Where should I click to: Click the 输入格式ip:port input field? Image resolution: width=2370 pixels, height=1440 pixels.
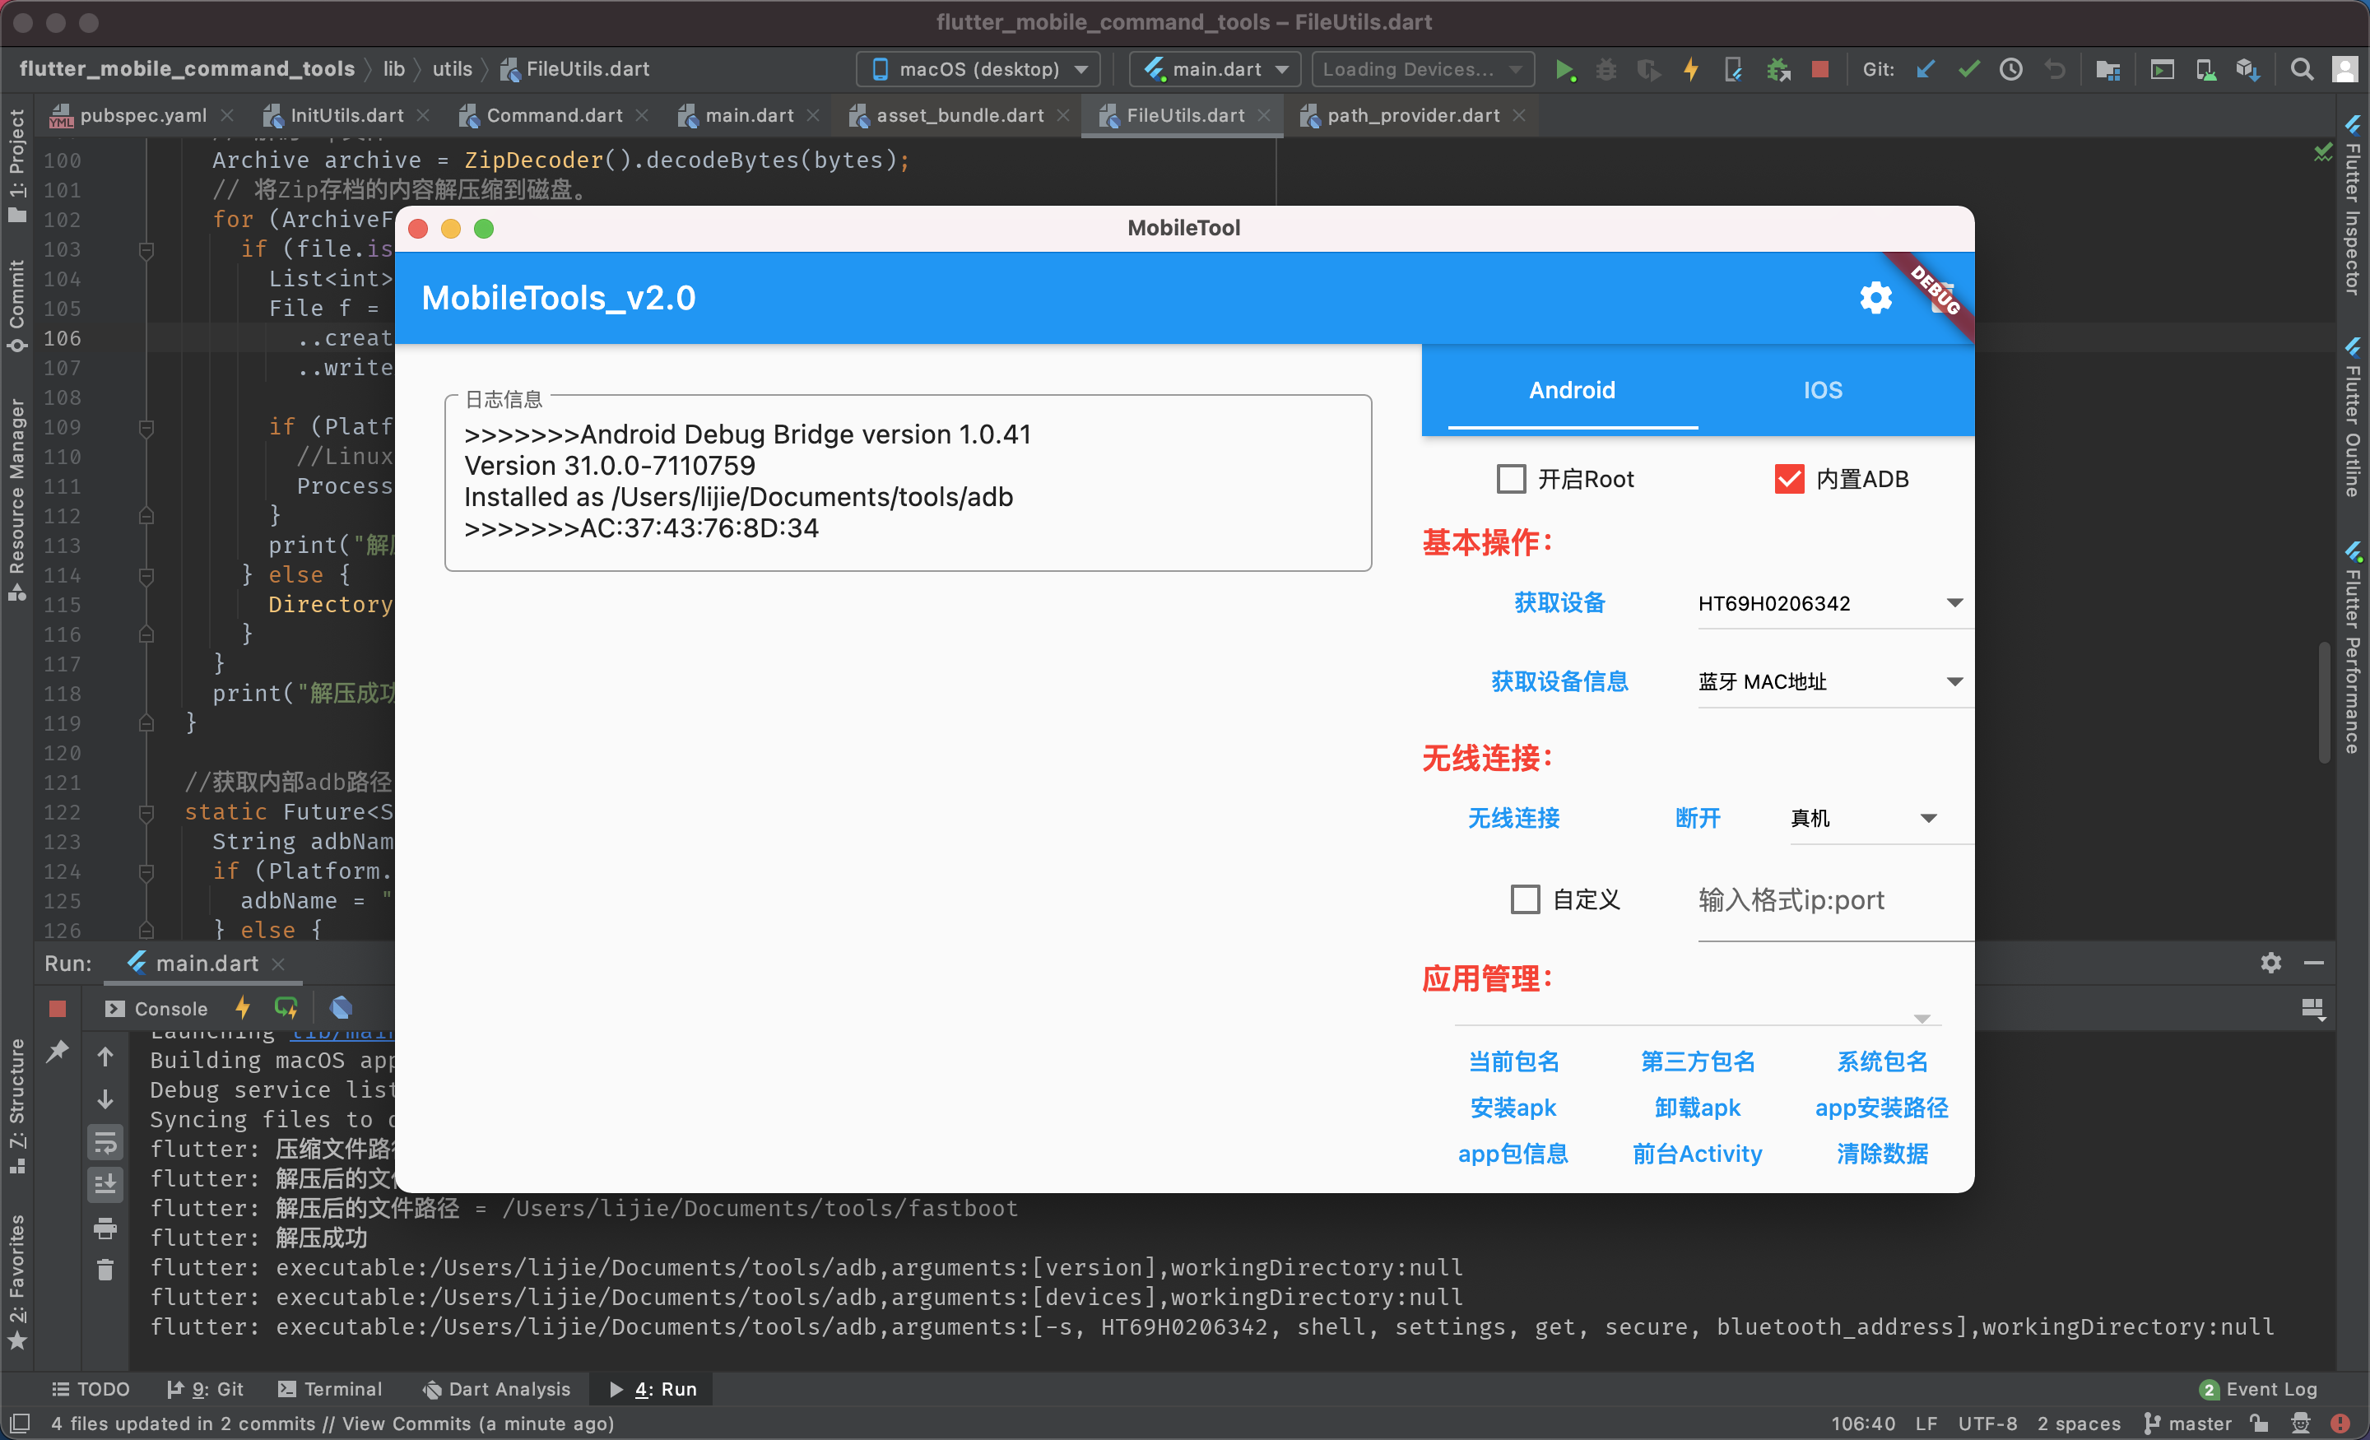tap(1791, 899)
